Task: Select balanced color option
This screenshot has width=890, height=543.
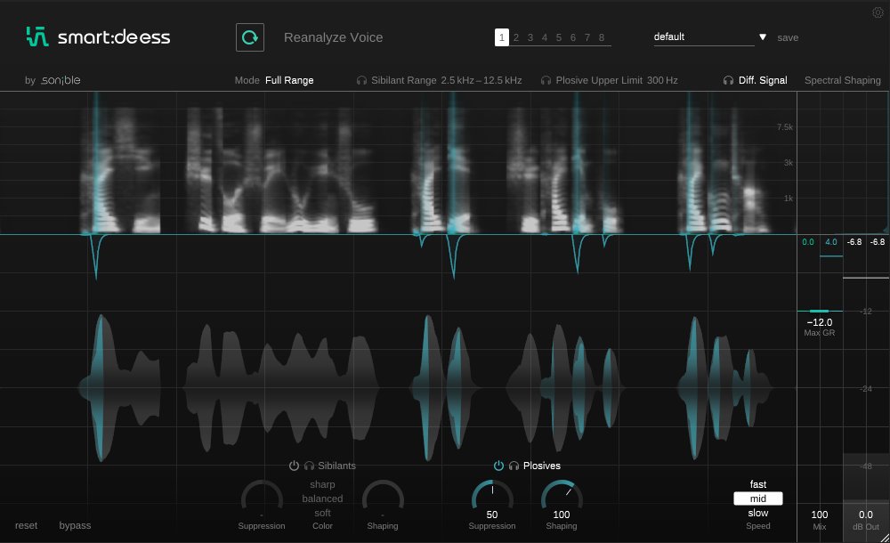Action: [322, 498]
